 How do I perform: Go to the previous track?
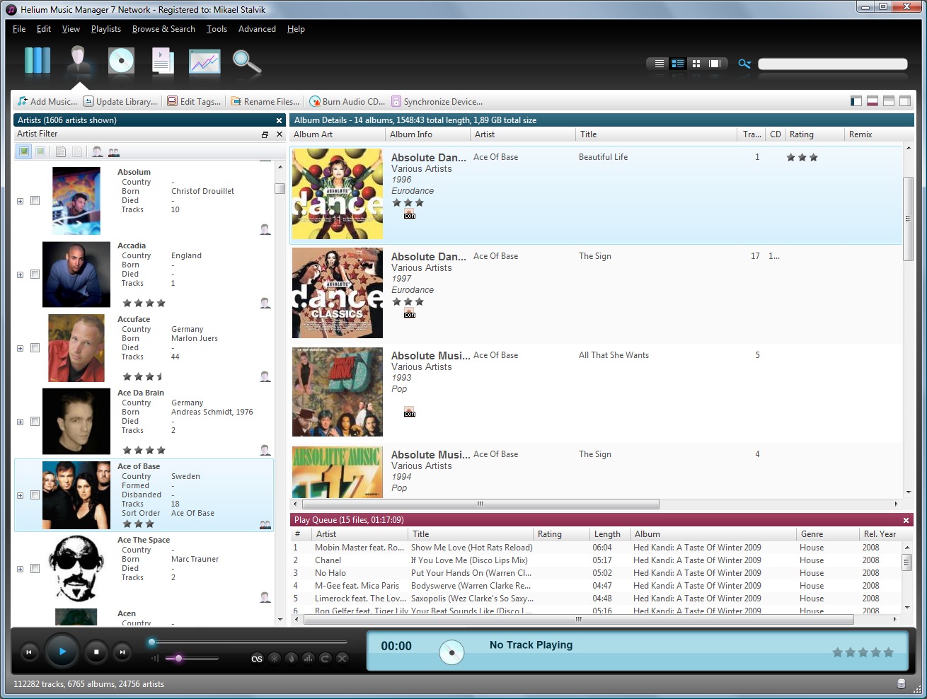[29, 652]
